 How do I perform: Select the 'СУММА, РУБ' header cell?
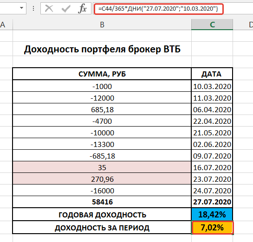[x=102, y=74]
